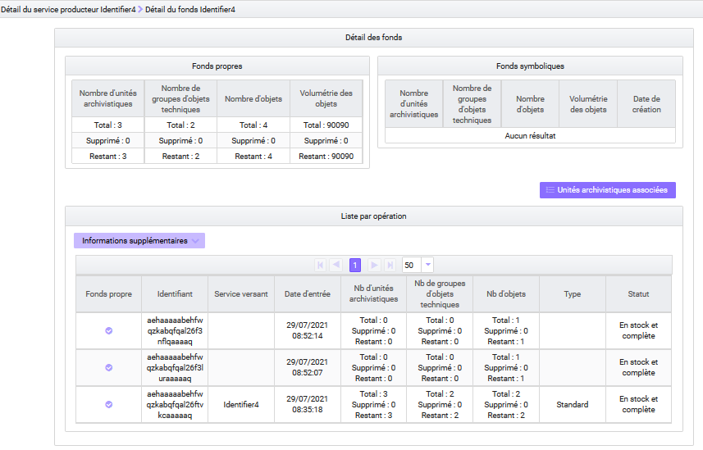This screenshot has width=703, height=450.
Task: Click the list icon on Unités archivistiques associées
Action: tap(550, 190)
